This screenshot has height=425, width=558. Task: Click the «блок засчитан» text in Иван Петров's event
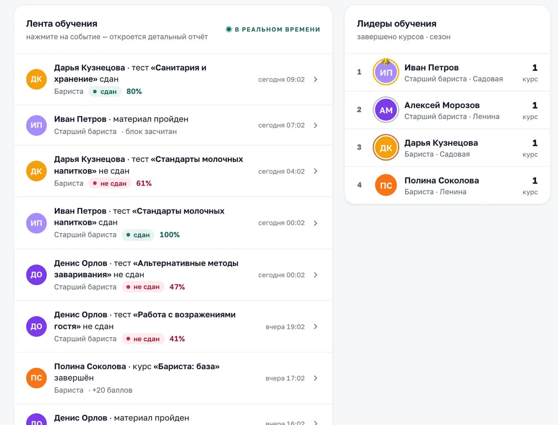(151, 132)
